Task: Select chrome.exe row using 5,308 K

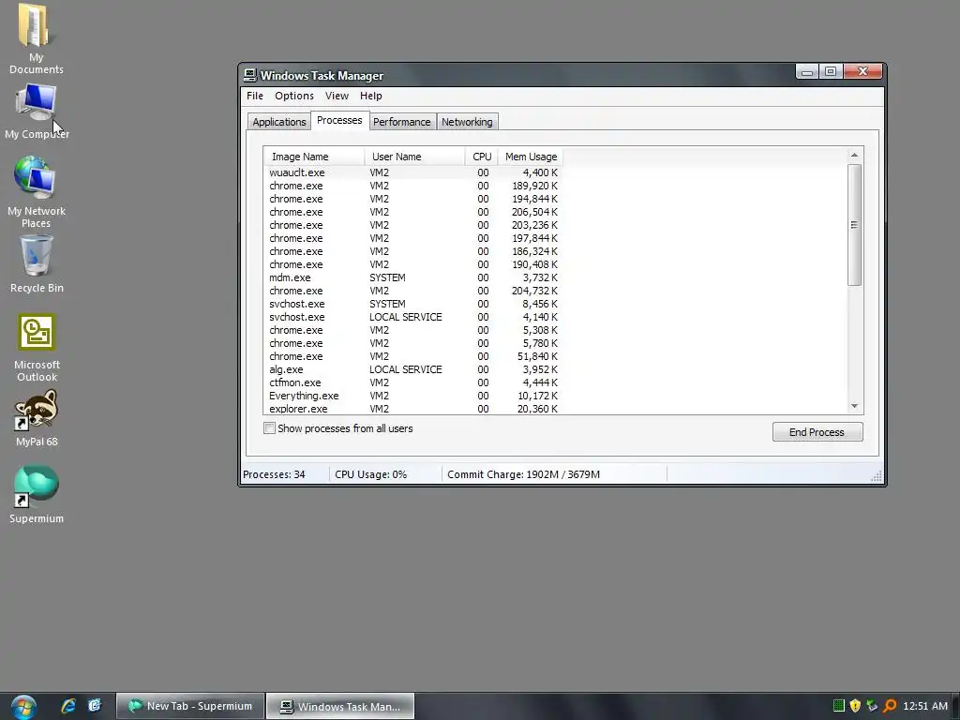Action: 413,330
